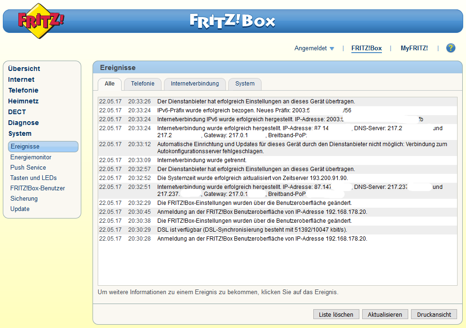Select the 20:30:38 Einstellungen geändert event
The width and height of the screenshot is (466, 328).
[x=278, y=221]
